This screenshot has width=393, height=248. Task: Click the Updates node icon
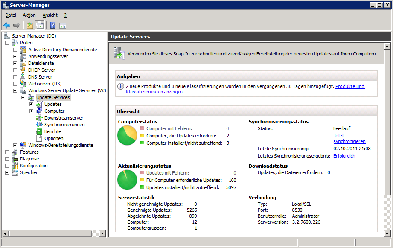[39, 104]
